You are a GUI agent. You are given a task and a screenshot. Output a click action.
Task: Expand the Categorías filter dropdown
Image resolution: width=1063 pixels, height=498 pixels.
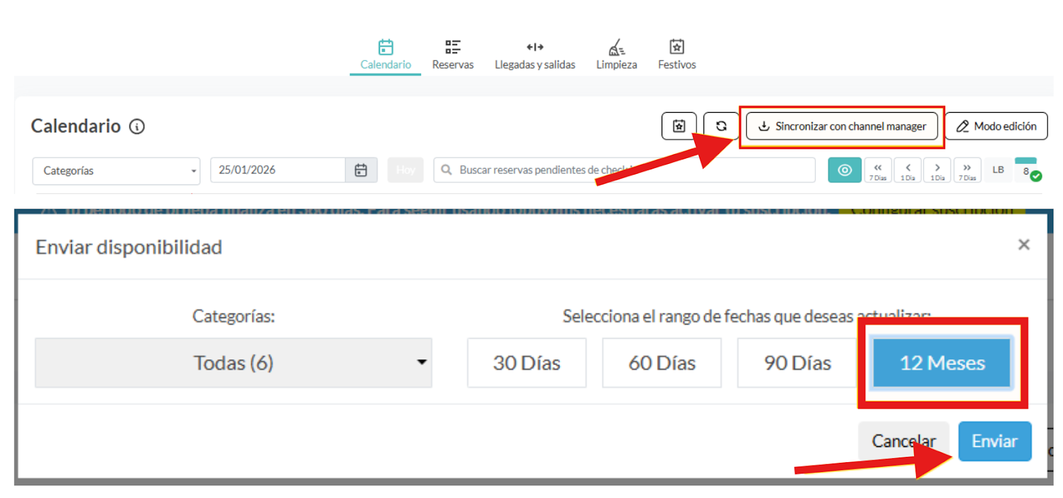tap(116, 171)
